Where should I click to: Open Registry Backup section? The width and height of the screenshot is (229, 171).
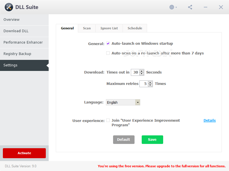[24, 54]
